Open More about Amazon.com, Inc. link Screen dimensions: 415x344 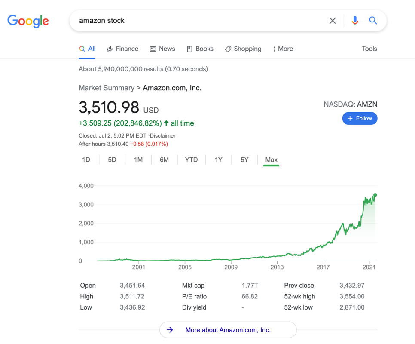[228, 330]
